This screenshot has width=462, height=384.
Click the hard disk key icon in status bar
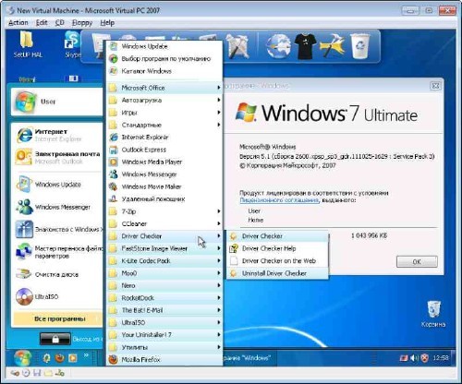(x=15, y=373)
